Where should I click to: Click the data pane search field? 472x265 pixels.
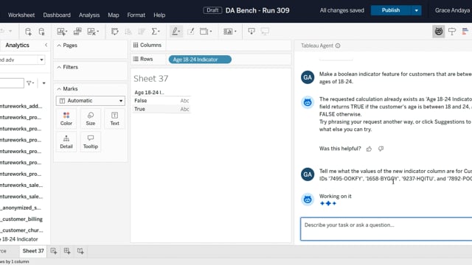pos(12,83)
